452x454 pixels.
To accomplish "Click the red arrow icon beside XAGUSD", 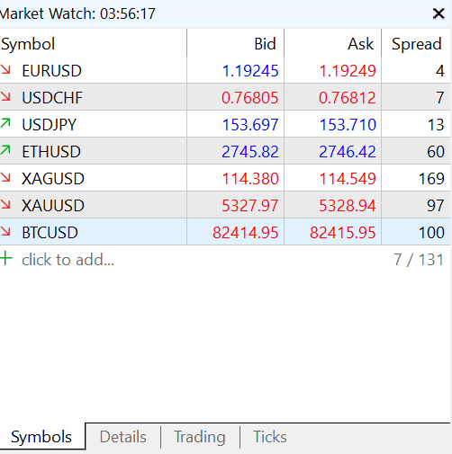I will [5, 177].
